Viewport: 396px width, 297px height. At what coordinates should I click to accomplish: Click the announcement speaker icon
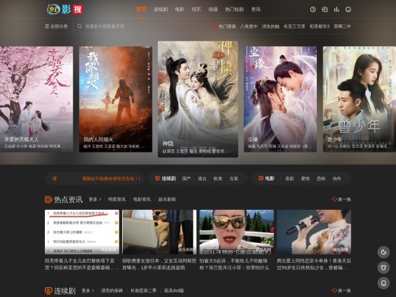pos(55,179)
